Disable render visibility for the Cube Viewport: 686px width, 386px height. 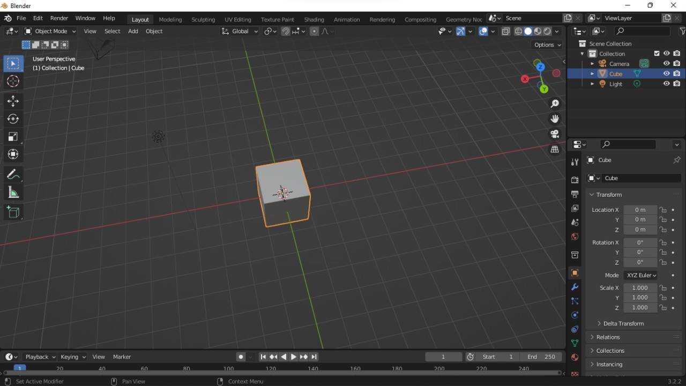tap(677, 73)
